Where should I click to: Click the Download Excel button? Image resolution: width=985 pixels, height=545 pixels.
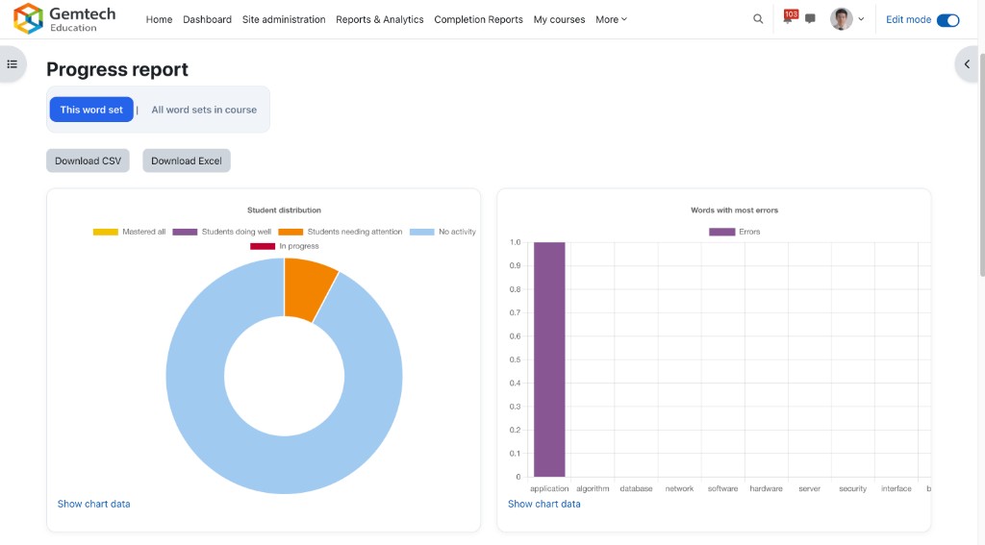[x=187, y=161]
